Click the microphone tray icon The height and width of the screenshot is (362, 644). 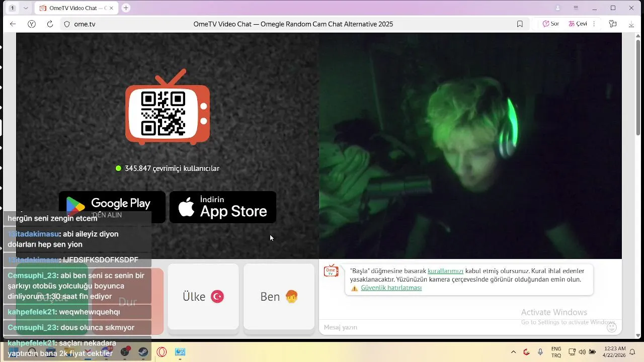click(x=540, y=352)
